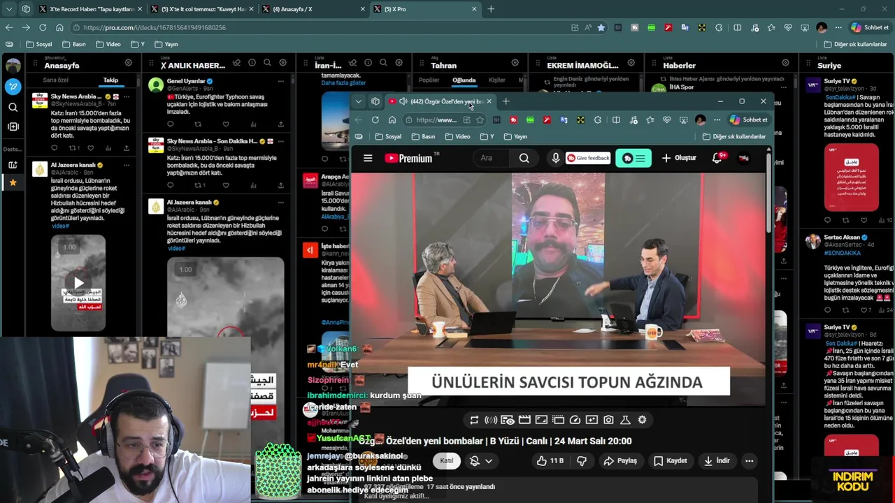
Task: Open a new tab in YouTube window
Action: 506,102
